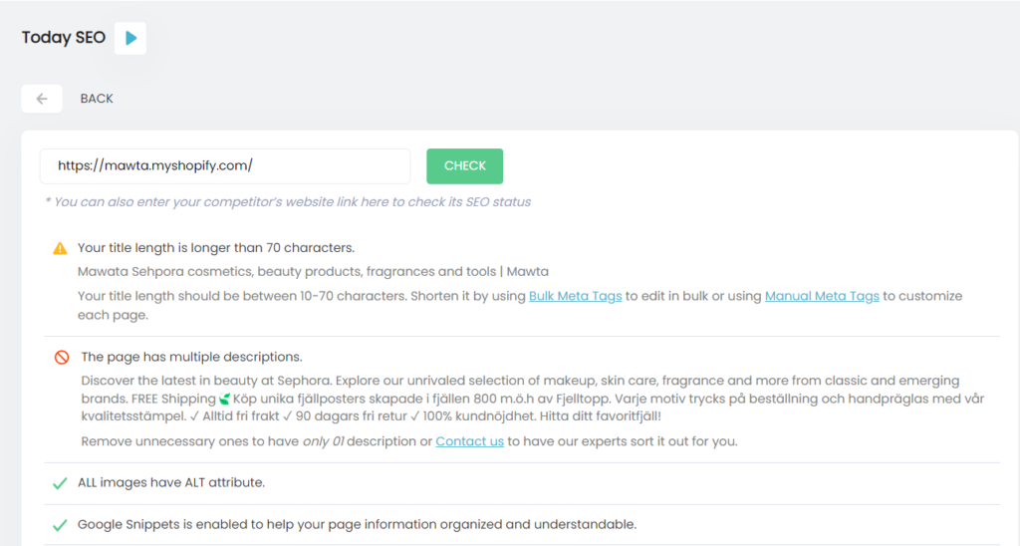Open the Manual Meta Tags link

[x=822, y=296]
